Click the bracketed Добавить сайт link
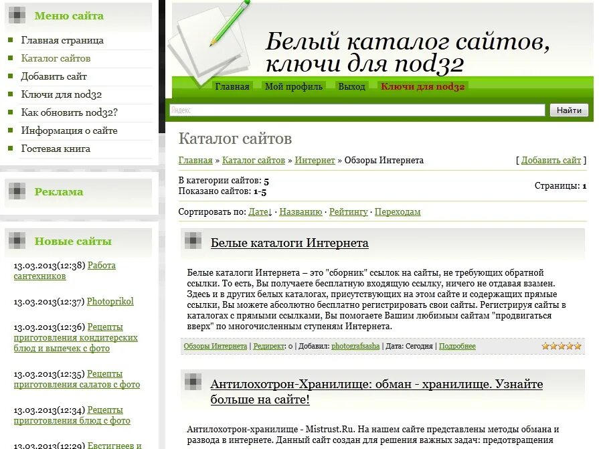The width and height of the screenshot is (599, 449). [551, 161]
